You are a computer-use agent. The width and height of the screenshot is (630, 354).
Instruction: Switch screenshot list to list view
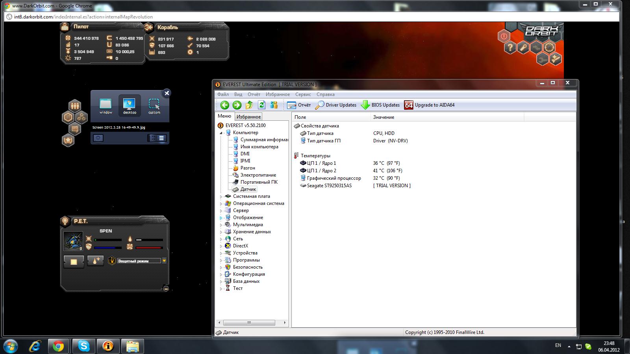point(161,138)
